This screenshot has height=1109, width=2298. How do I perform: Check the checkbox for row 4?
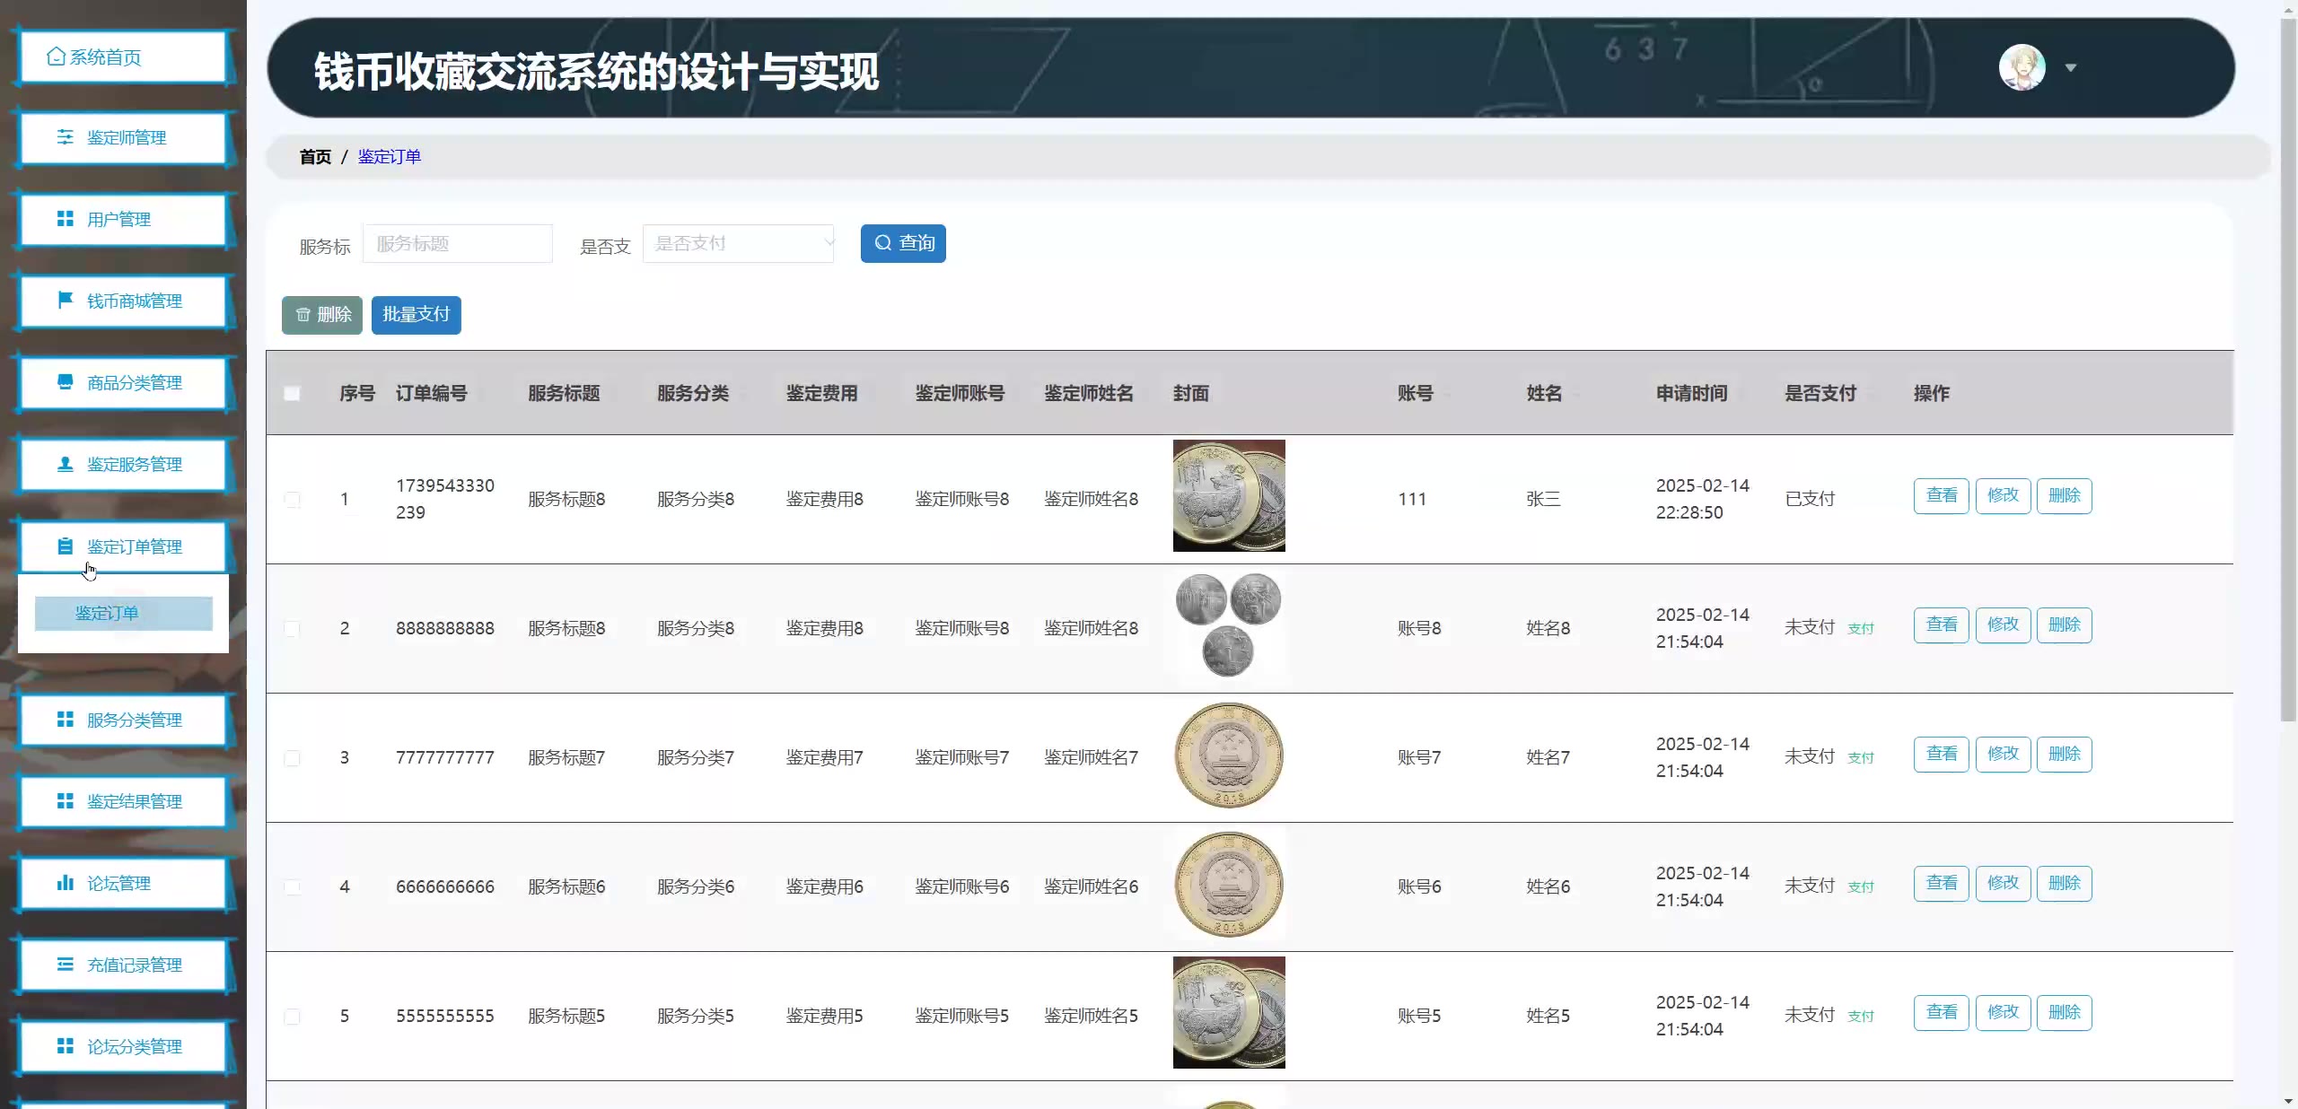pyautogui.click(x=292, y=886)
